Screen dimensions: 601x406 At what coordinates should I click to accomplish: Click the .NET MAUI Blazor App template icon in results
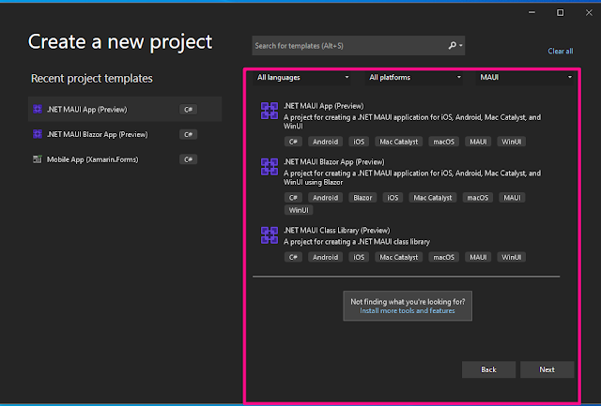click(x=269, y=168)
